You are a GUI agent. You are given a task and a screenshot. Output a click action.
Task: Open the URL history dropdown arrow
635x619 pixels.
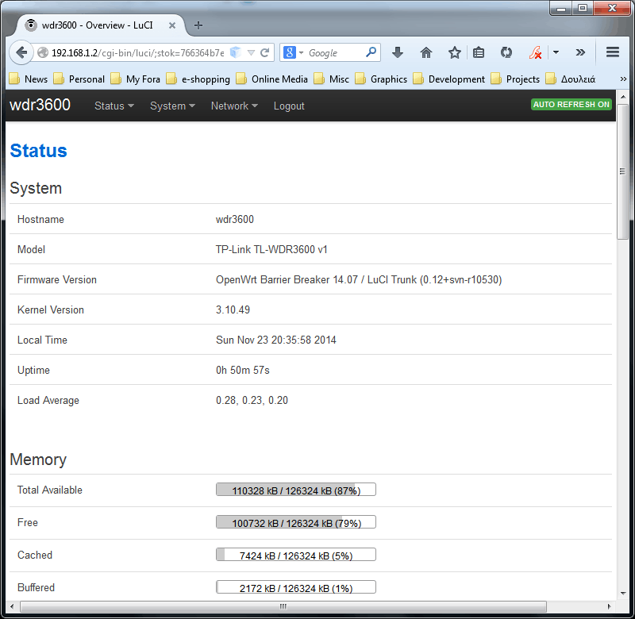(251, 52)
